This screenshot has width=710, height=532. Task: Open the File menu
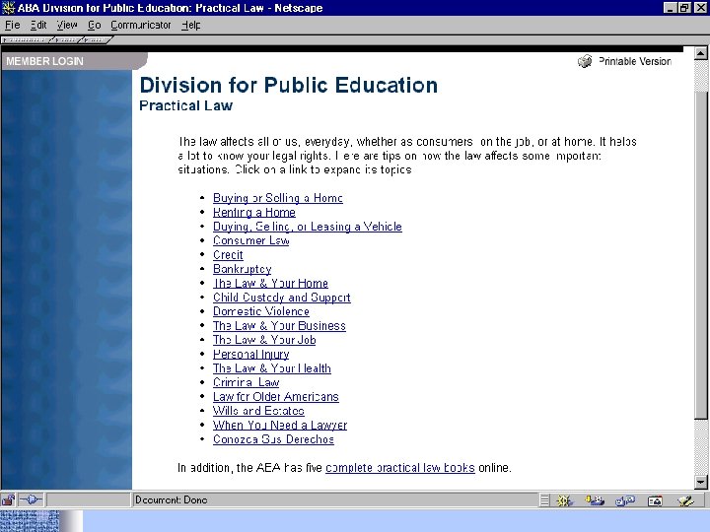12,25
